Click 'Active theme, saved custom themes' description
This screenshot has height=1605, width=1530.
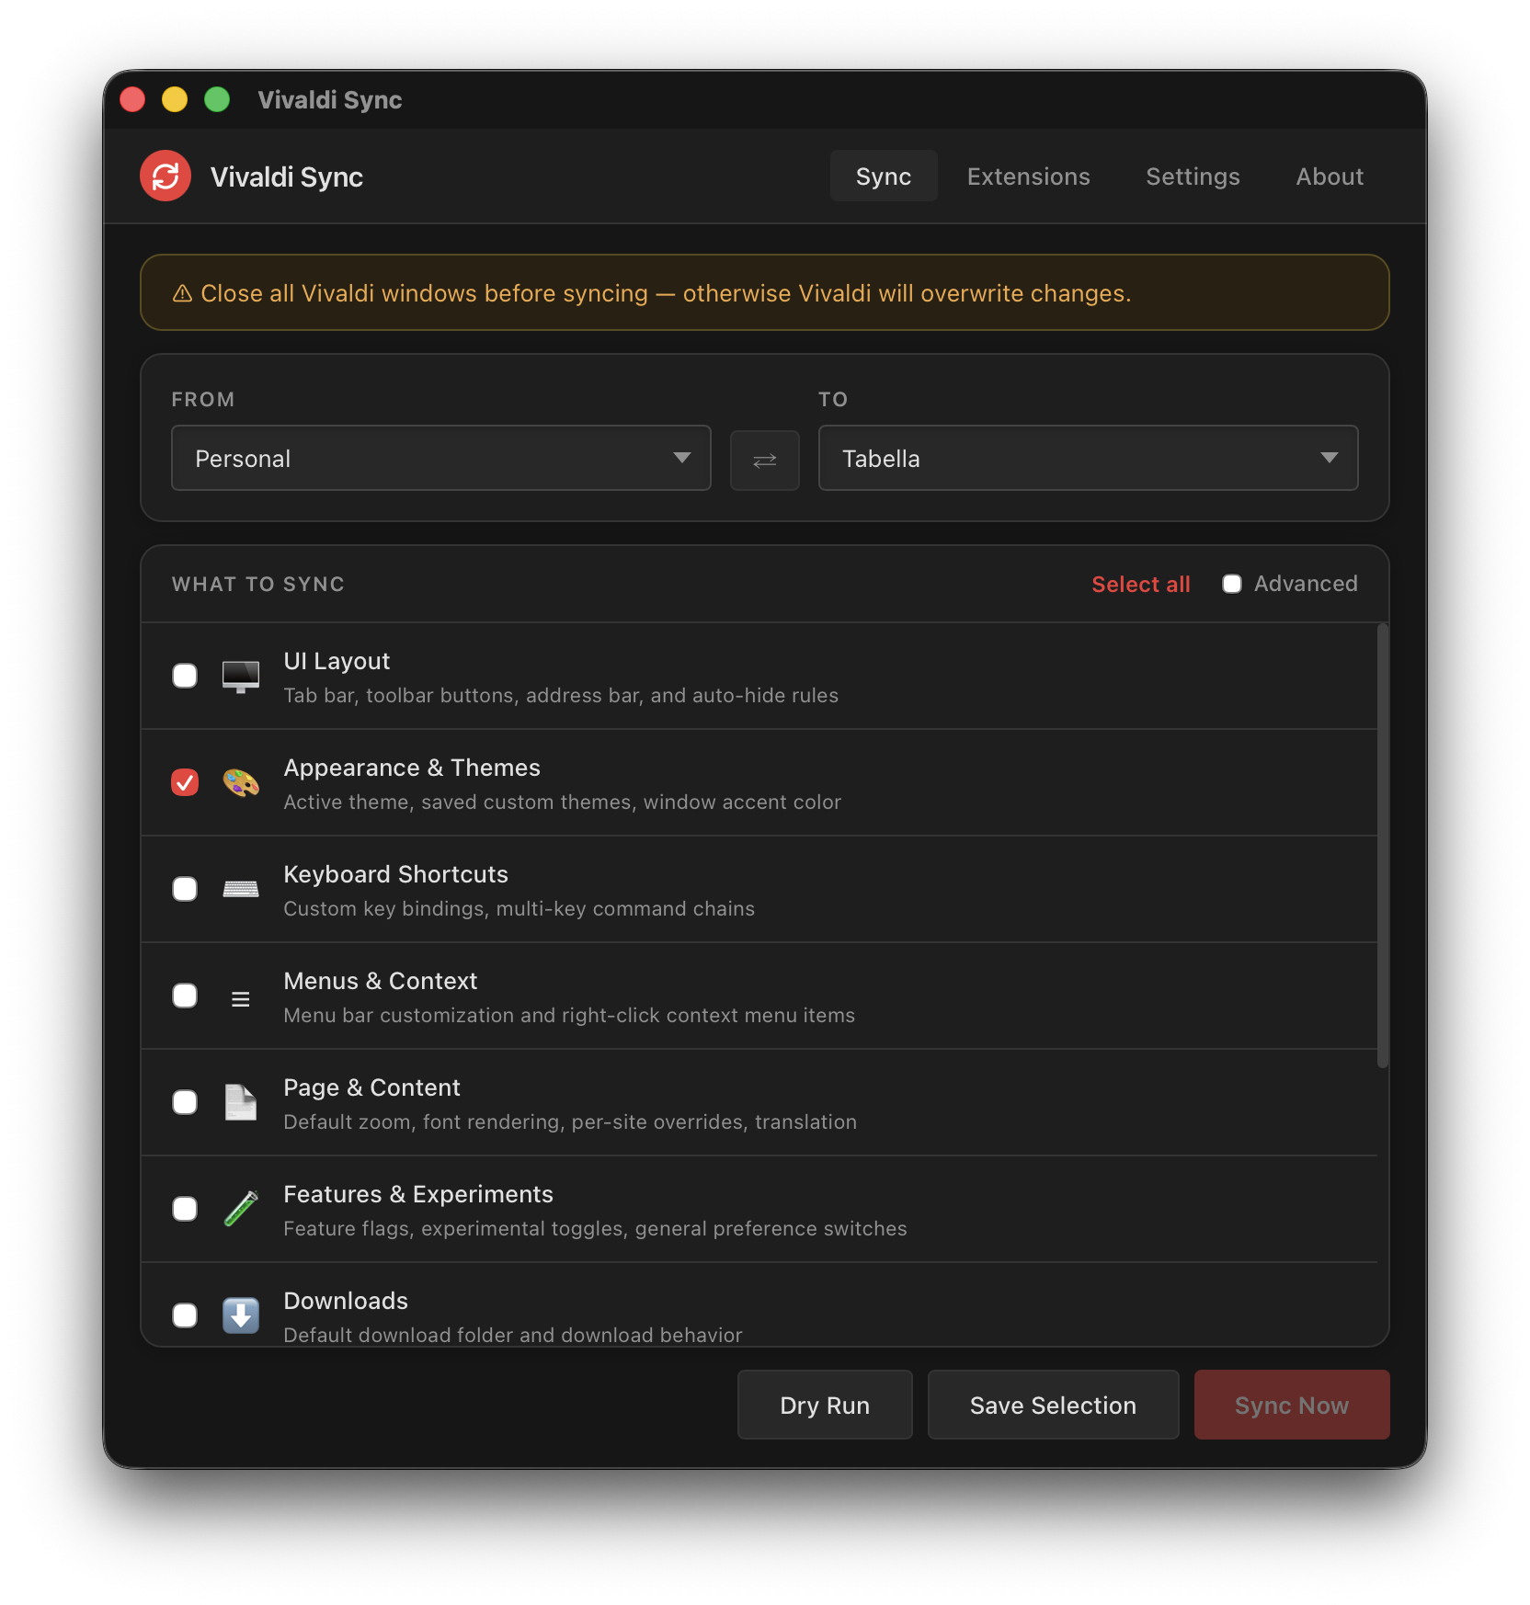(x=563, y=802)
